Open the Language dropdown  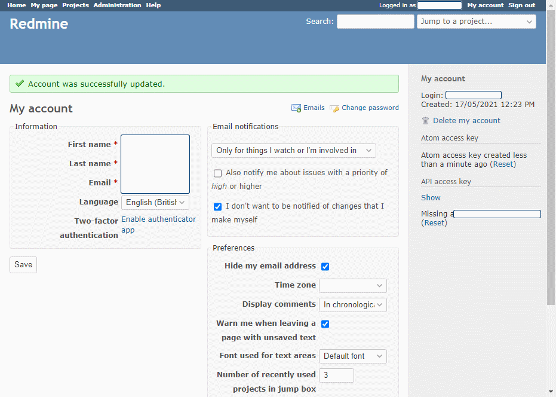[x=155, y=203]
